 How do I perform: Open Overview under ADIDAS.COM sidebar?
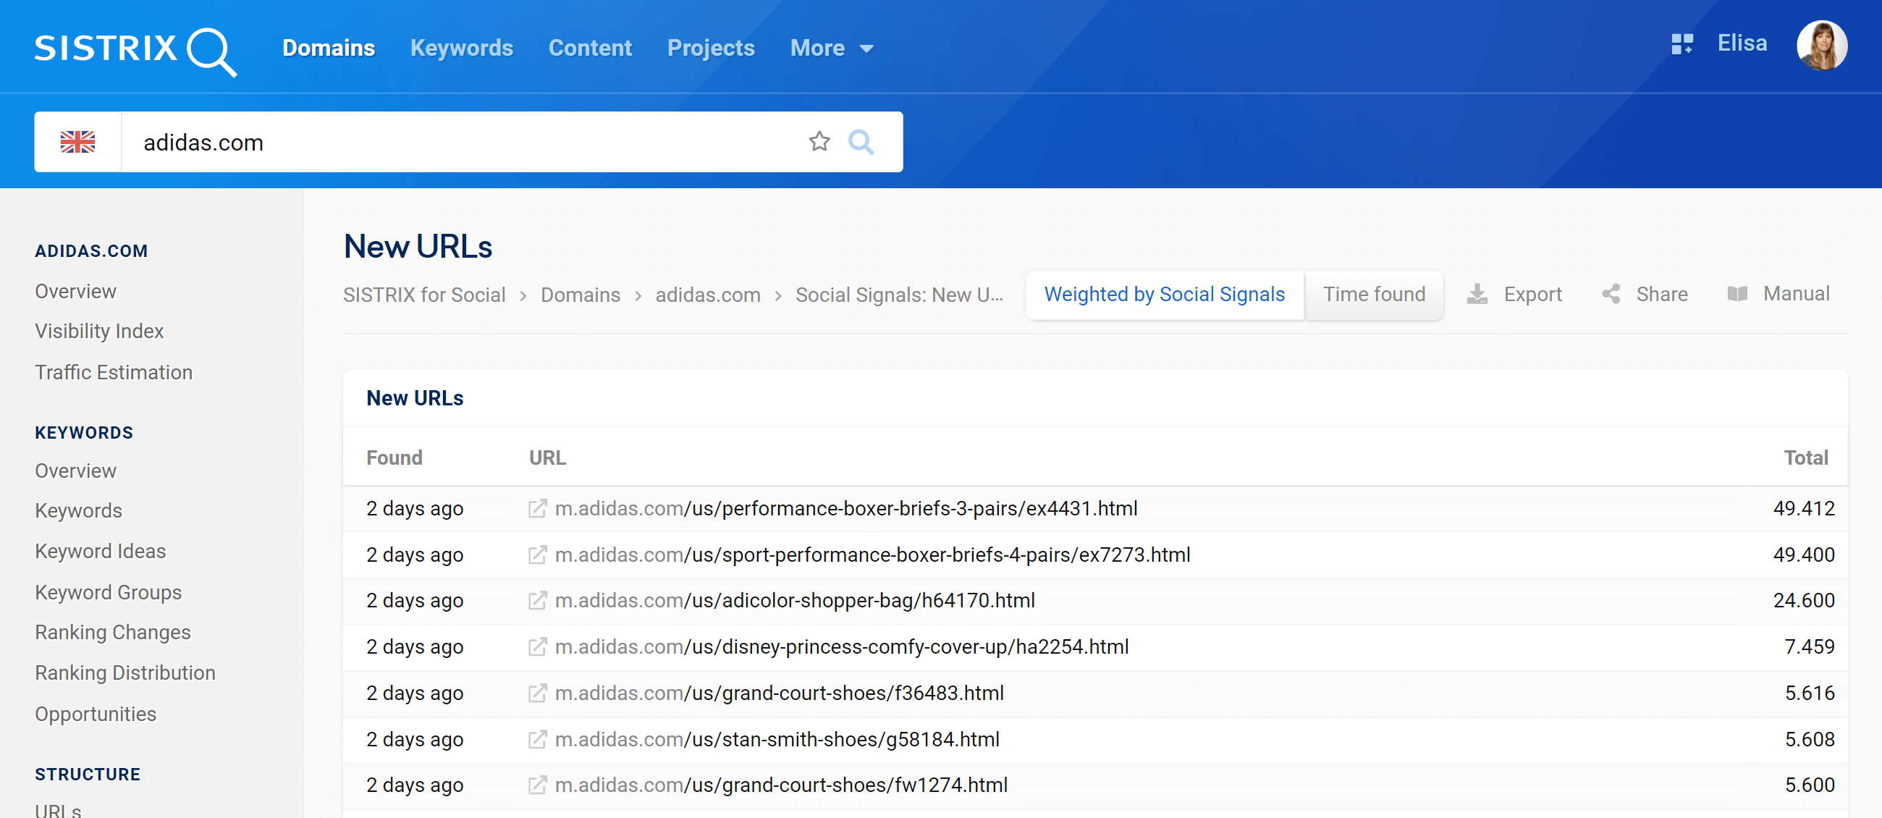pyautogui.click(x=76, y=292)
